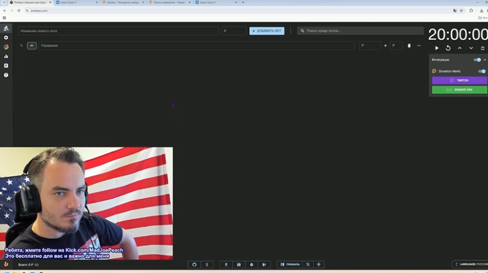
Task: Focus the Поиск среди лотов search field
Action: pyautogui.click(x=361, y=31)
